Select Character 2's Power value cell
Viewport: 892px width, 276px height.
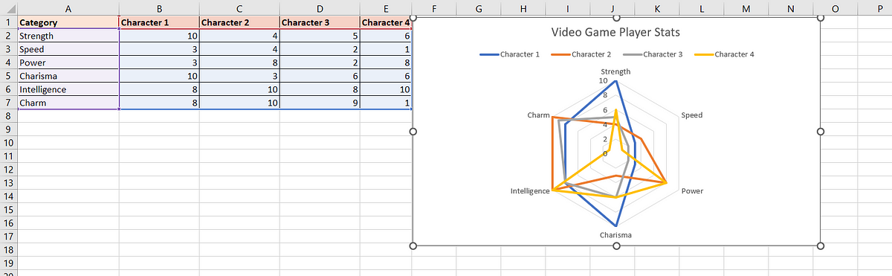coord(239,62)
